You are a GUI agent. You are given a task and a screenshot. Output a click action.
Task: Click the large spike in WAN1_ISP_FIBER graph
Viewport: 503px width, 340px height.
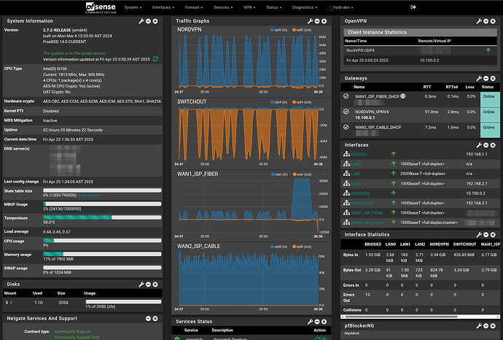(x=301, y=199)
